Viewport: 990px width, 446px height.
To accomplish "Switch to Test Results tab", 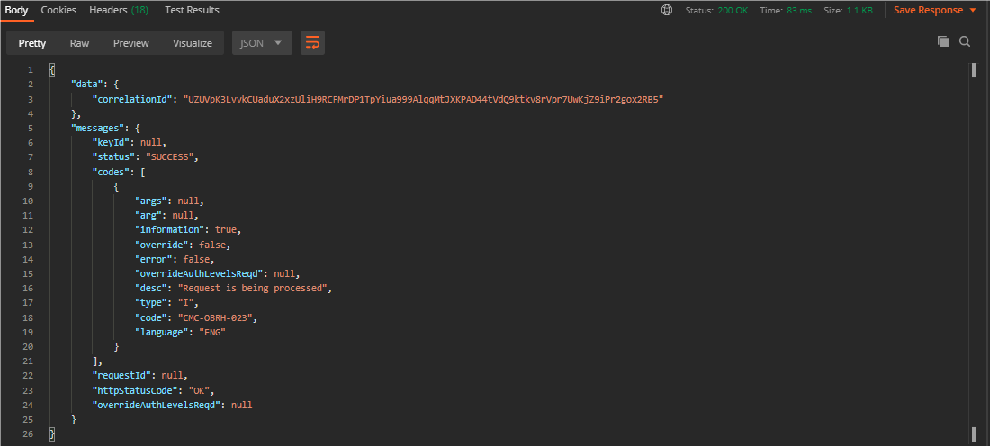I will click(192, 10).
